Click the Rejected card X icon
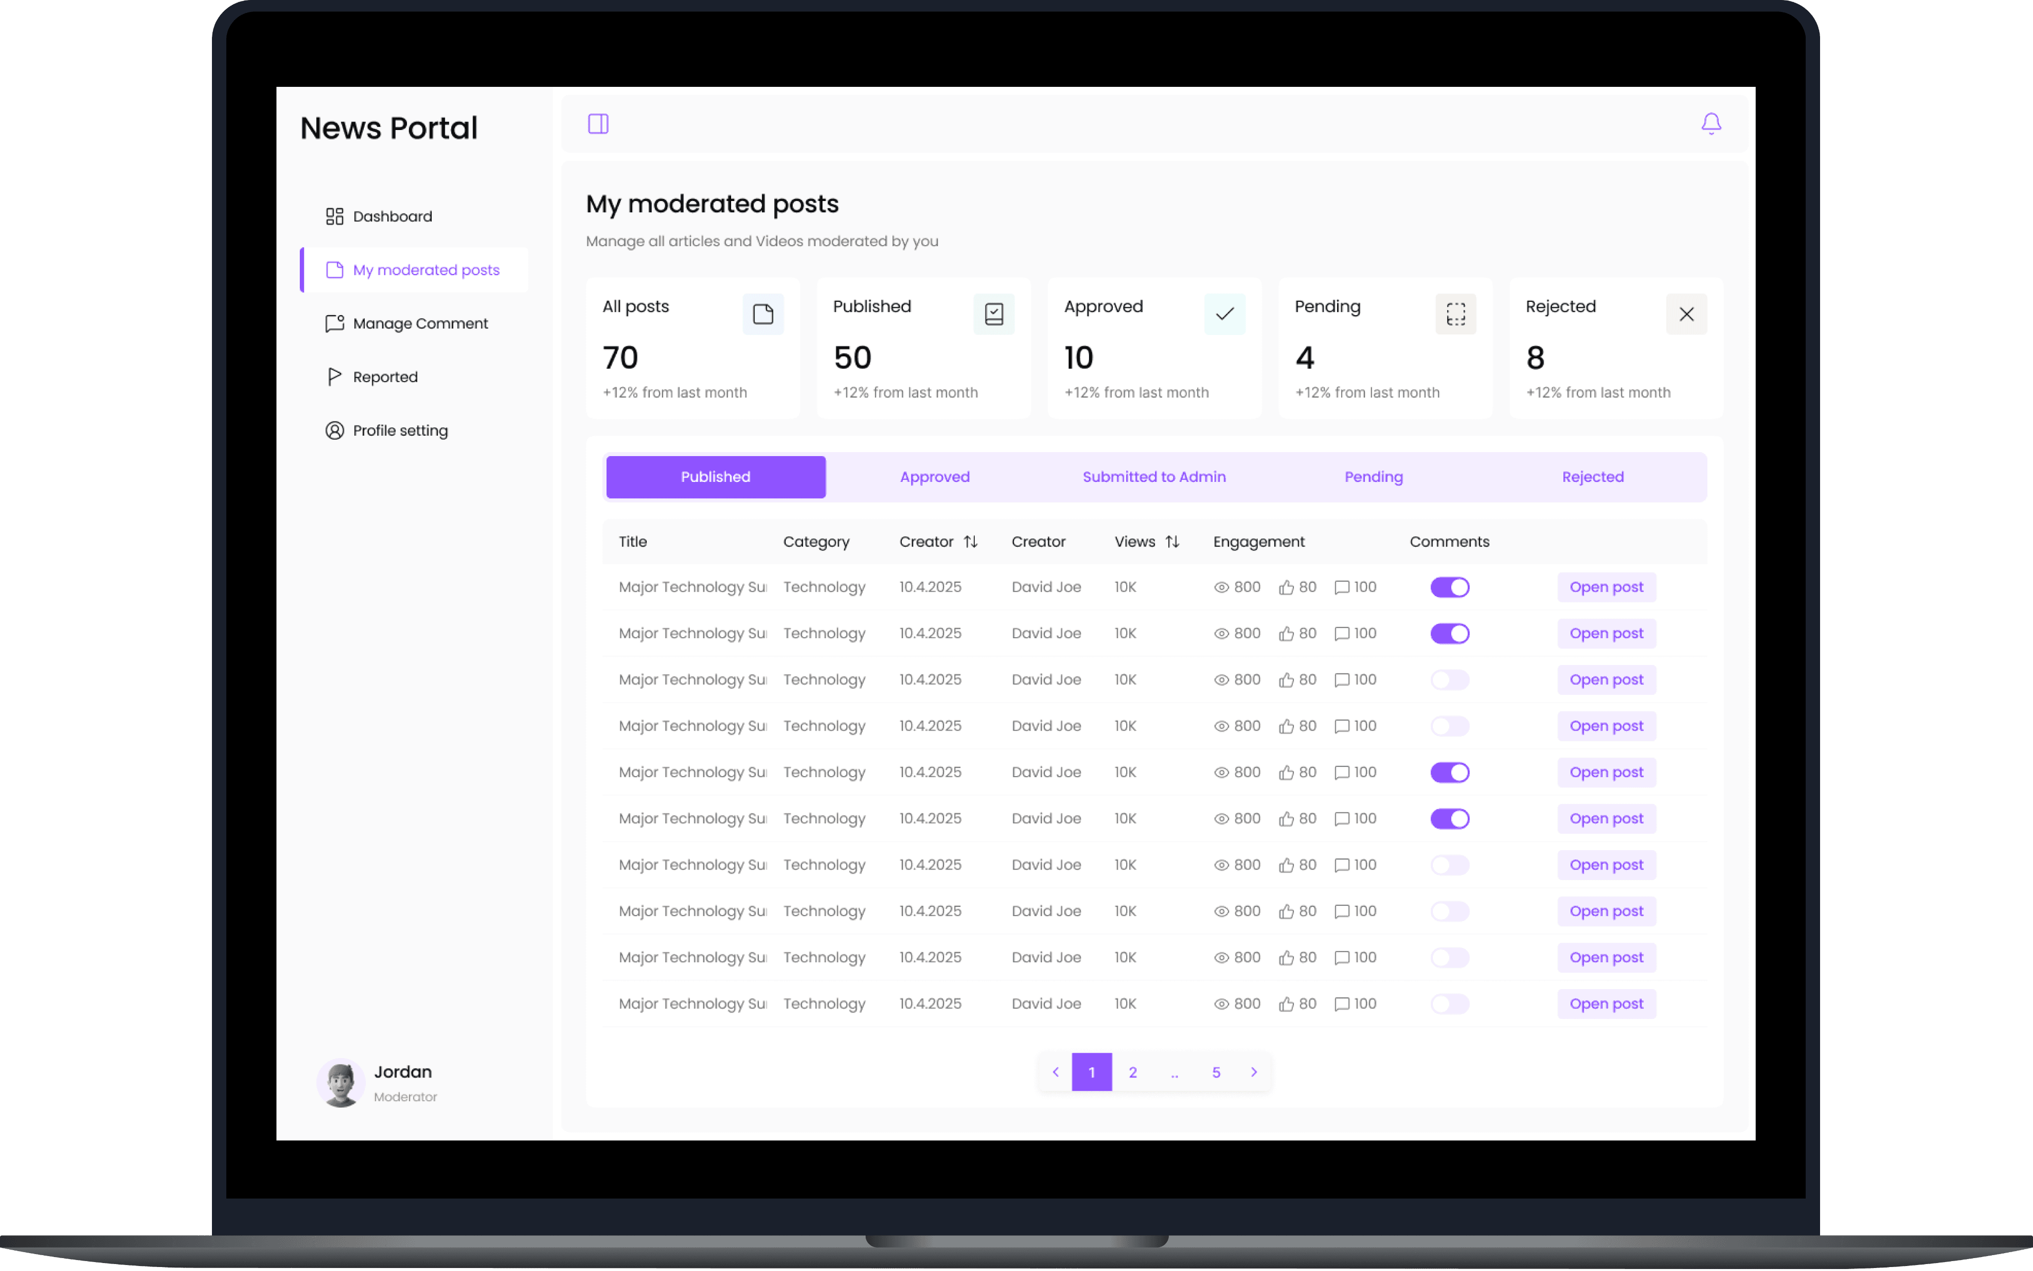The image size is (2033, 1271). tap(1686, 314)
